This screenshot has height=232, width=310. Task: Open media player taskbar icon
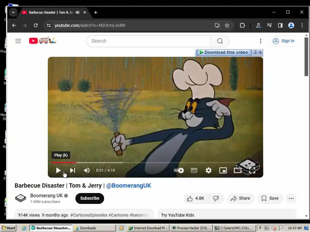click(121, 228)
